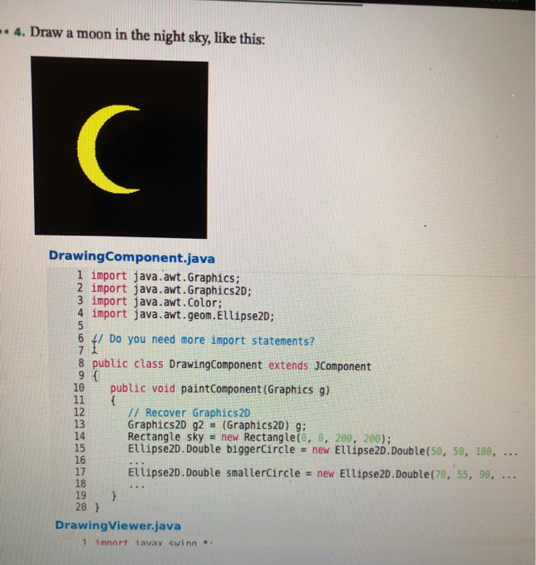Click the 'Ellipse2D.Double smallerCircle' line
Viewport: 536px width, 565px height.
322,474
